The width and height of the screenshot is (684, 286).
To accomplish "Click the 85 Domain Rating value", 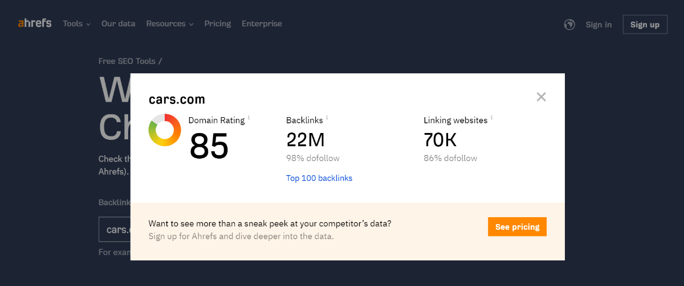I will click(209, 146).
